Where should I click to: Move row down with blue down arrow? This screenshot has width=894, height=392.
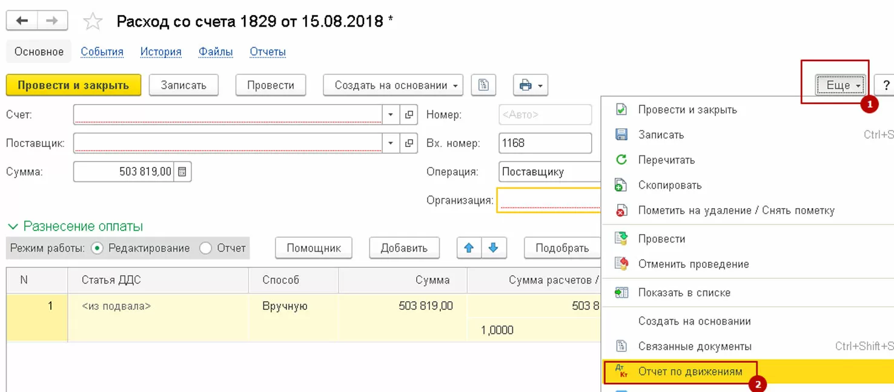[494, 248]
